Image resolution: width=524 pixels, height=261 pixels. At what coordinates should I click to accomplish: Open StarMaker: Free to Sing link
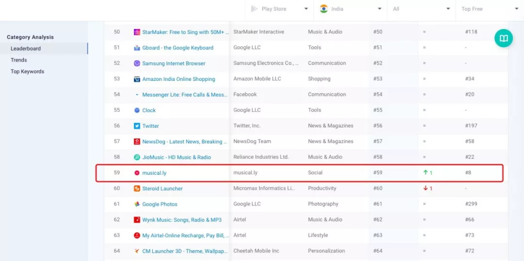pos(185,32)
